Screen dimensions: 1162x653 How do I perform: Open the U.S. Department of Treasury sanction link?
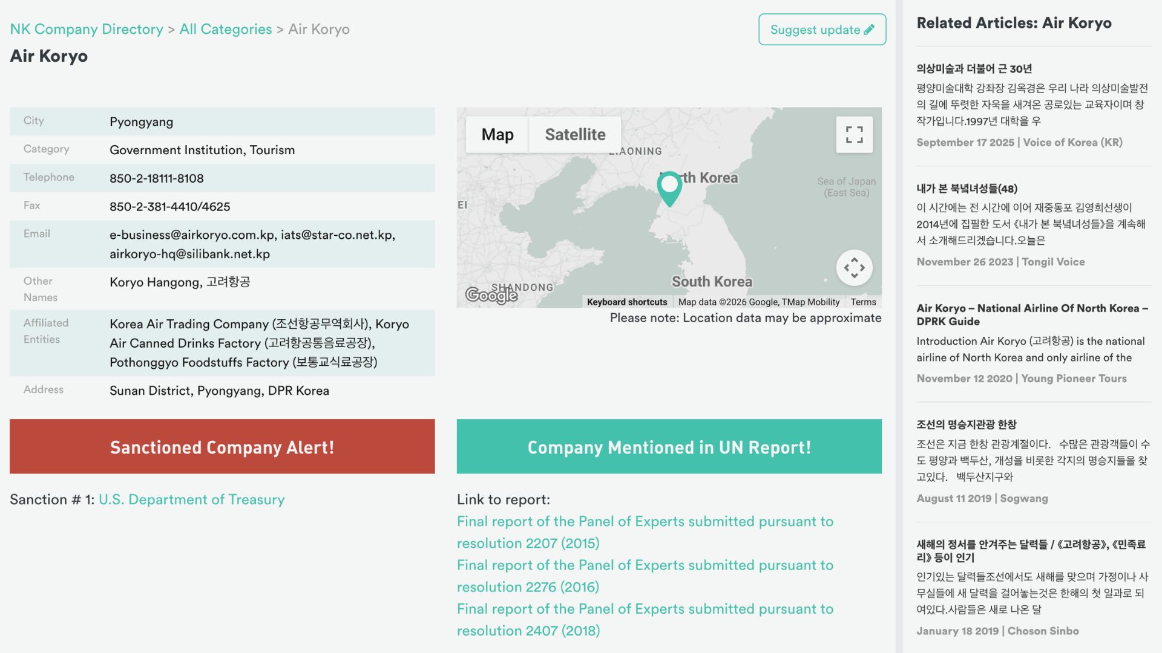click(191, 499)
